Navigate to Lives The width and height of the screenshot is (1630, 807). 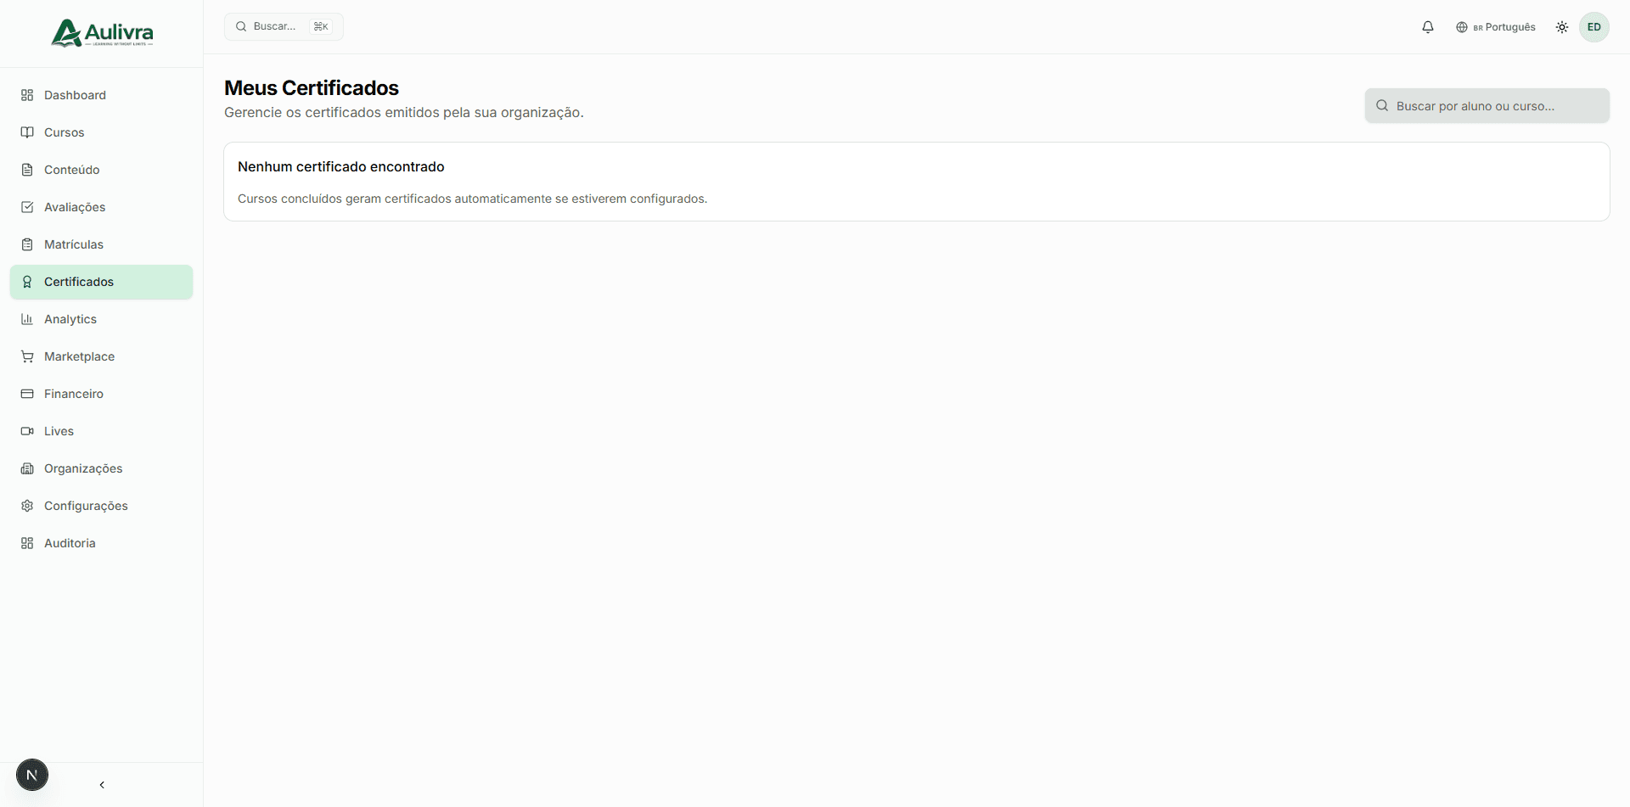click(x=101, y=431)
